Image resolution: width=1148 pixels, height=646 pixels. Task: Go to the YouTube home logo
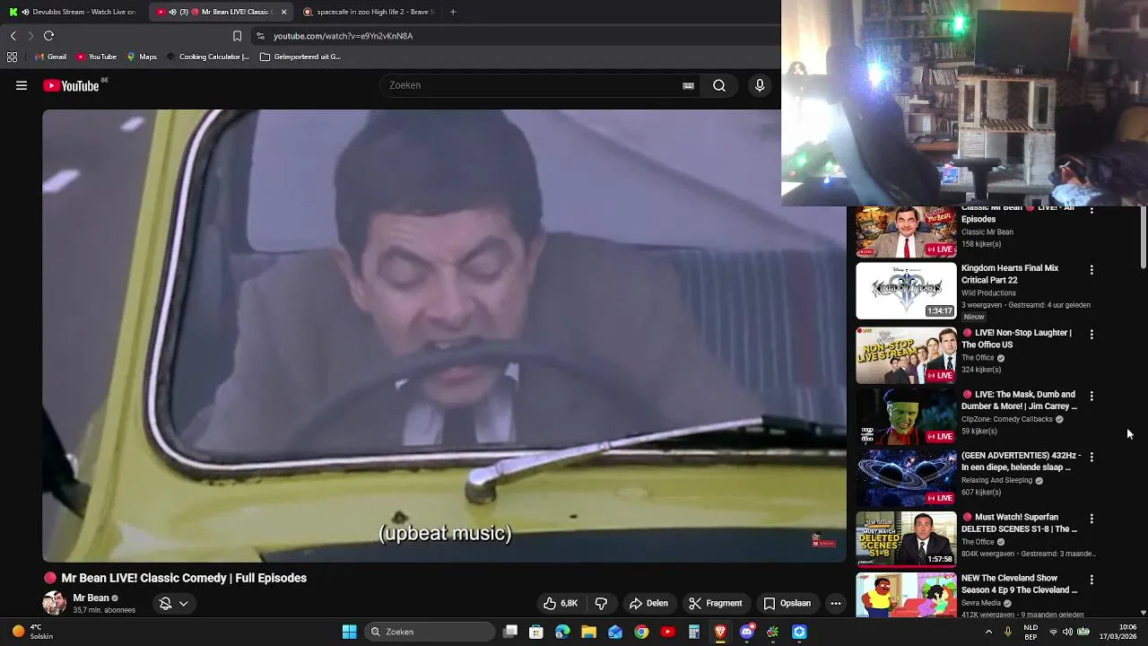pyautogui.click(x=71, y=86)
